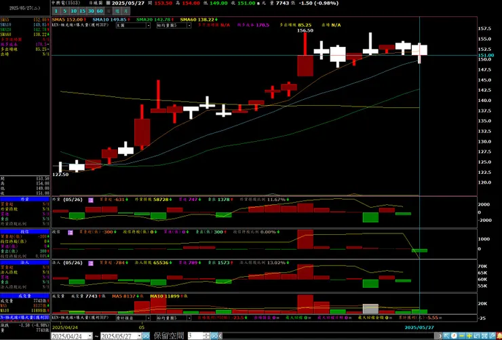
Task: Click the MA5 8137 volume legend
Action: (125, 296)
